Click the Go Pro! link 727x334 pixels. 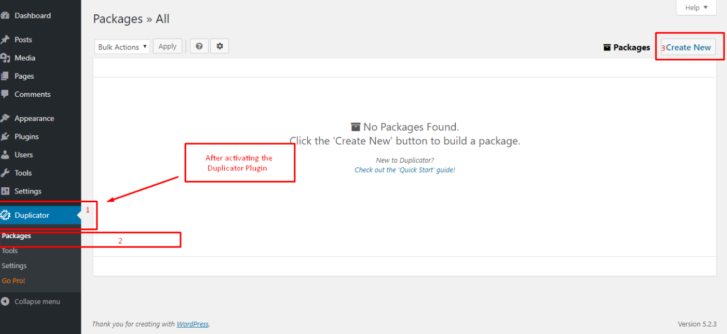click(13, 280)
